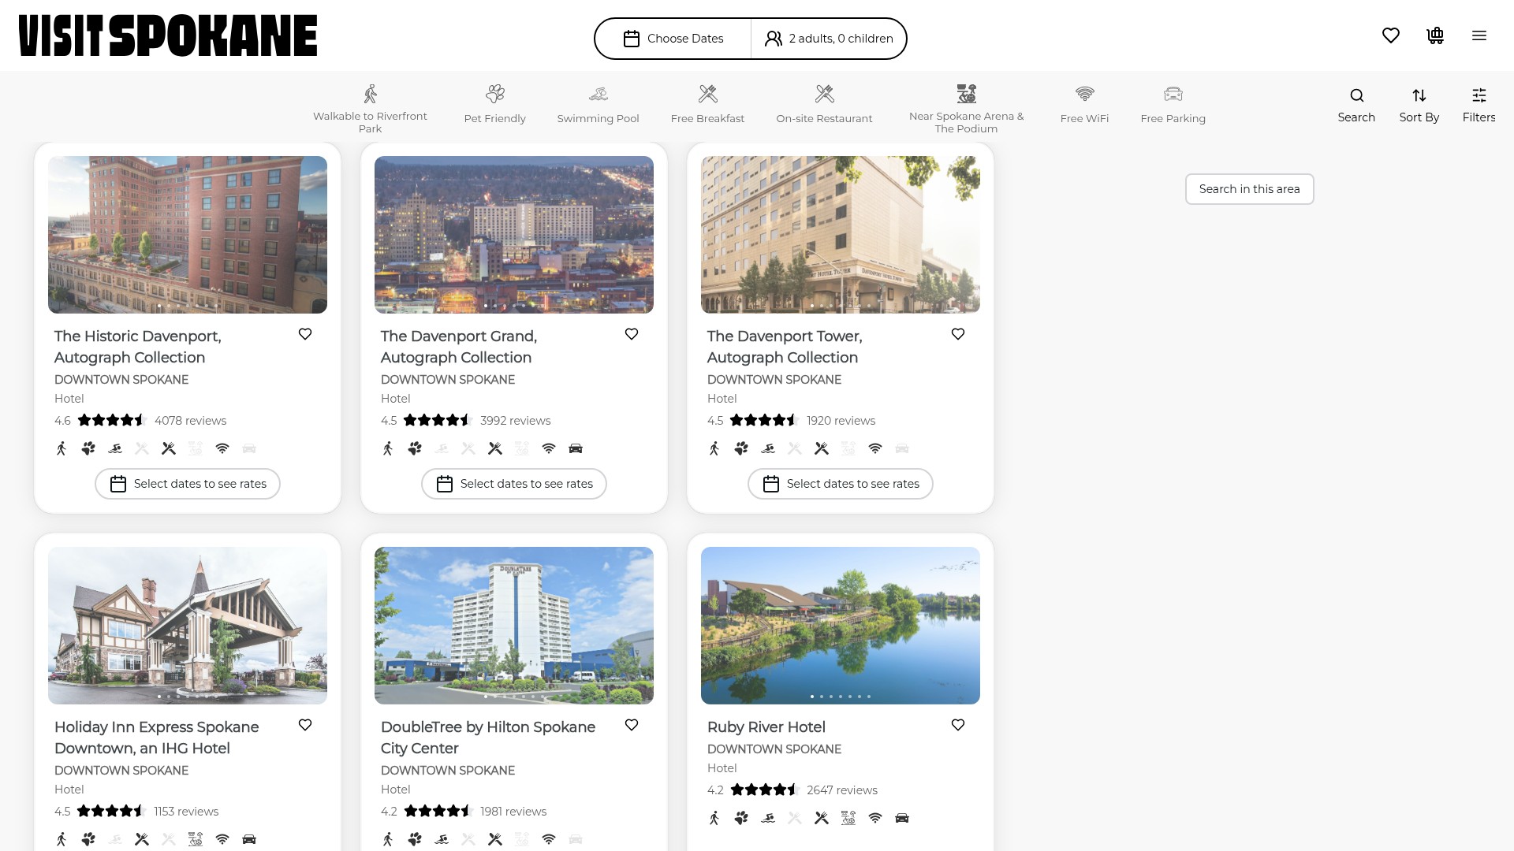Click WiFi icon on Historic Davenport card

point(222,448)
